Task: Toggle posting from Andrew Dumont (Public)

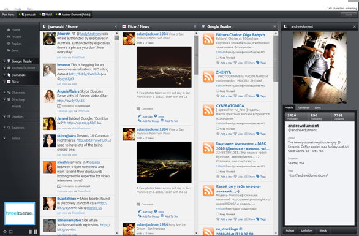Action: [x=74, y=15]
